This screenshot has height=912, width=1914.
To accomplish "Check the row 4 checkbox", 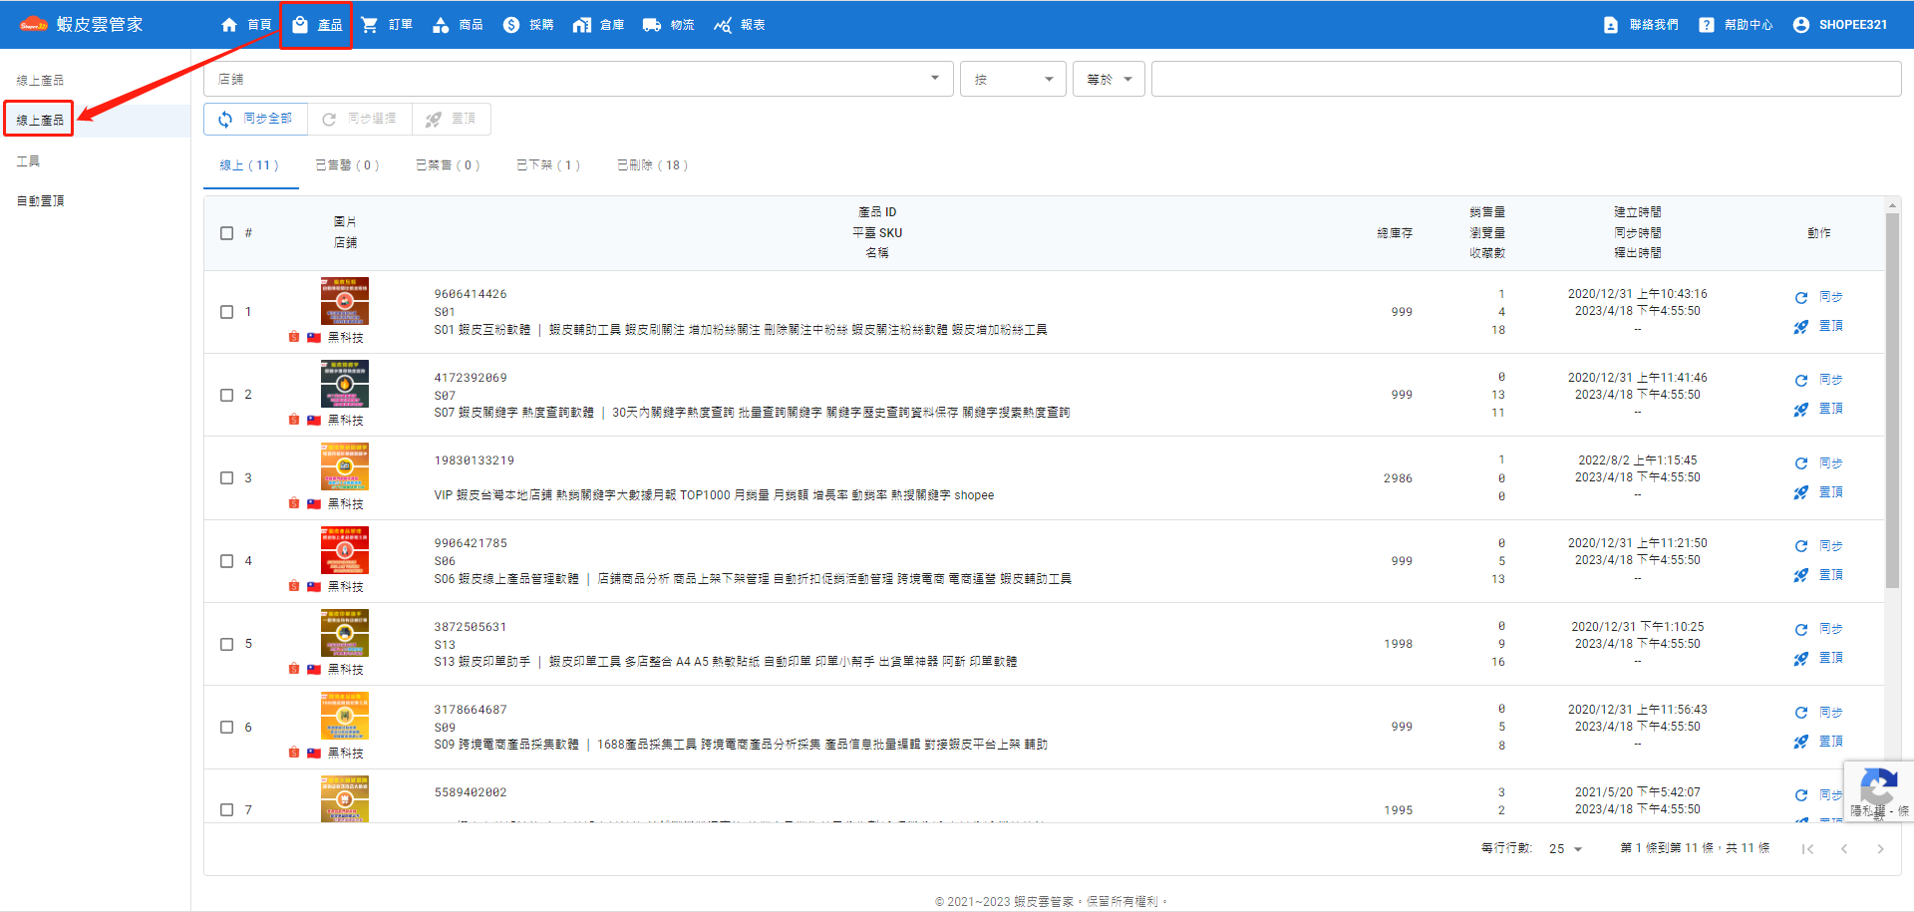I will pos(226,561).
